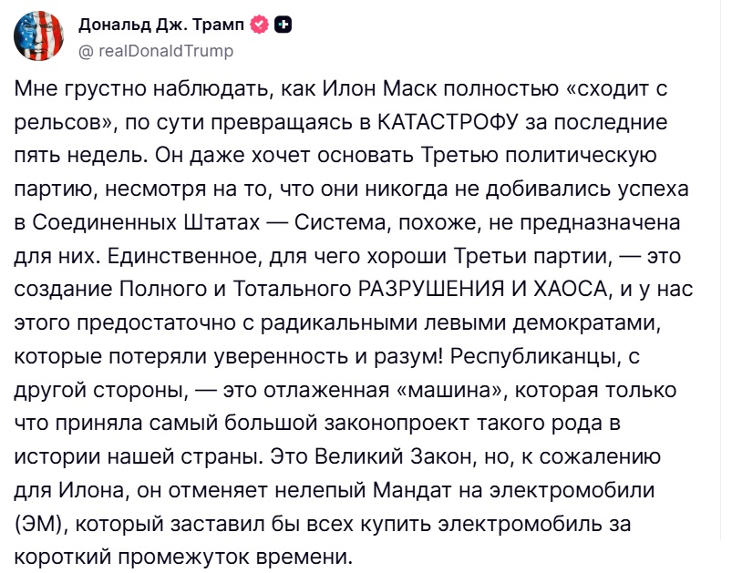This screenshot has height=573, width=732.
Task: Click the opening words Мне грустно наблюдать
Action: click(x=143, y=88)
